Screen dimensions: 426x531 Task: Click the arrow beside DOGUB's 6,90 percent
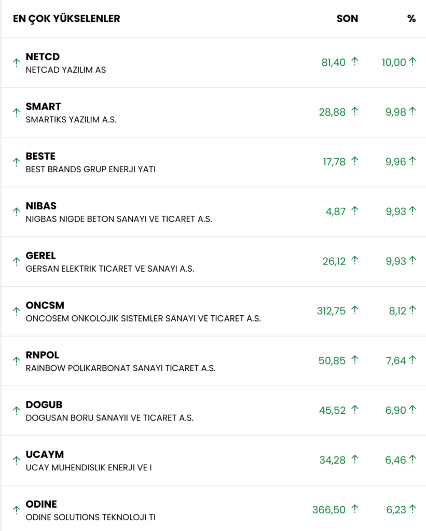tap(413, 410)
